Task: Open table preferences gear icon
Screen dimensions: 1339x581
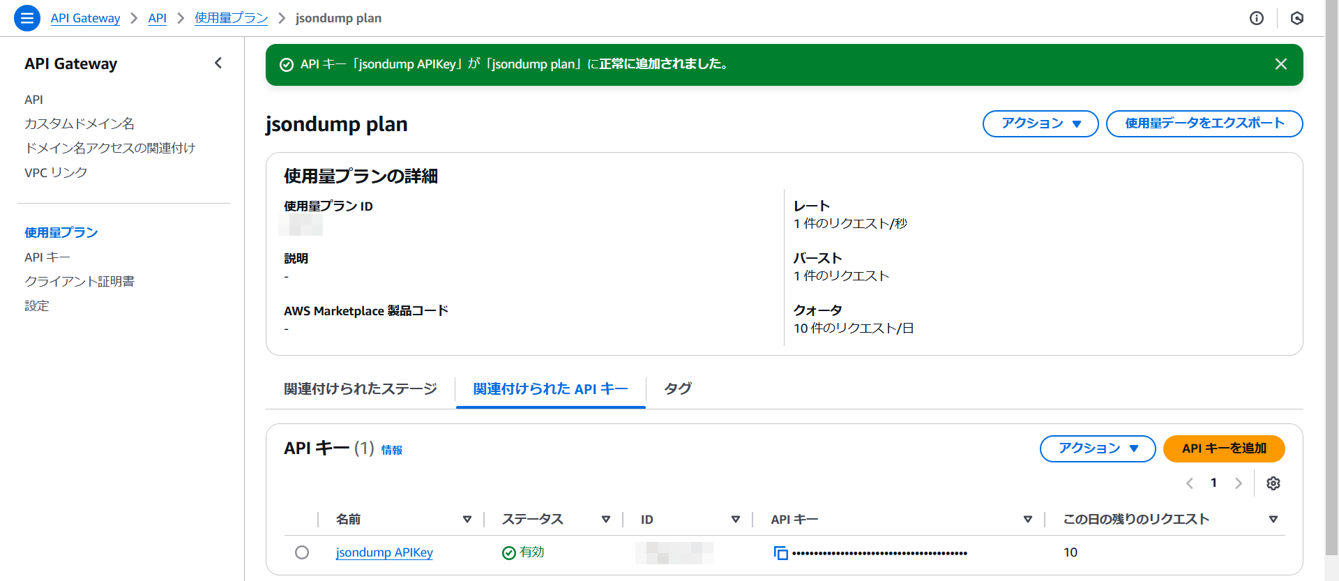Action: (1273, 483)
